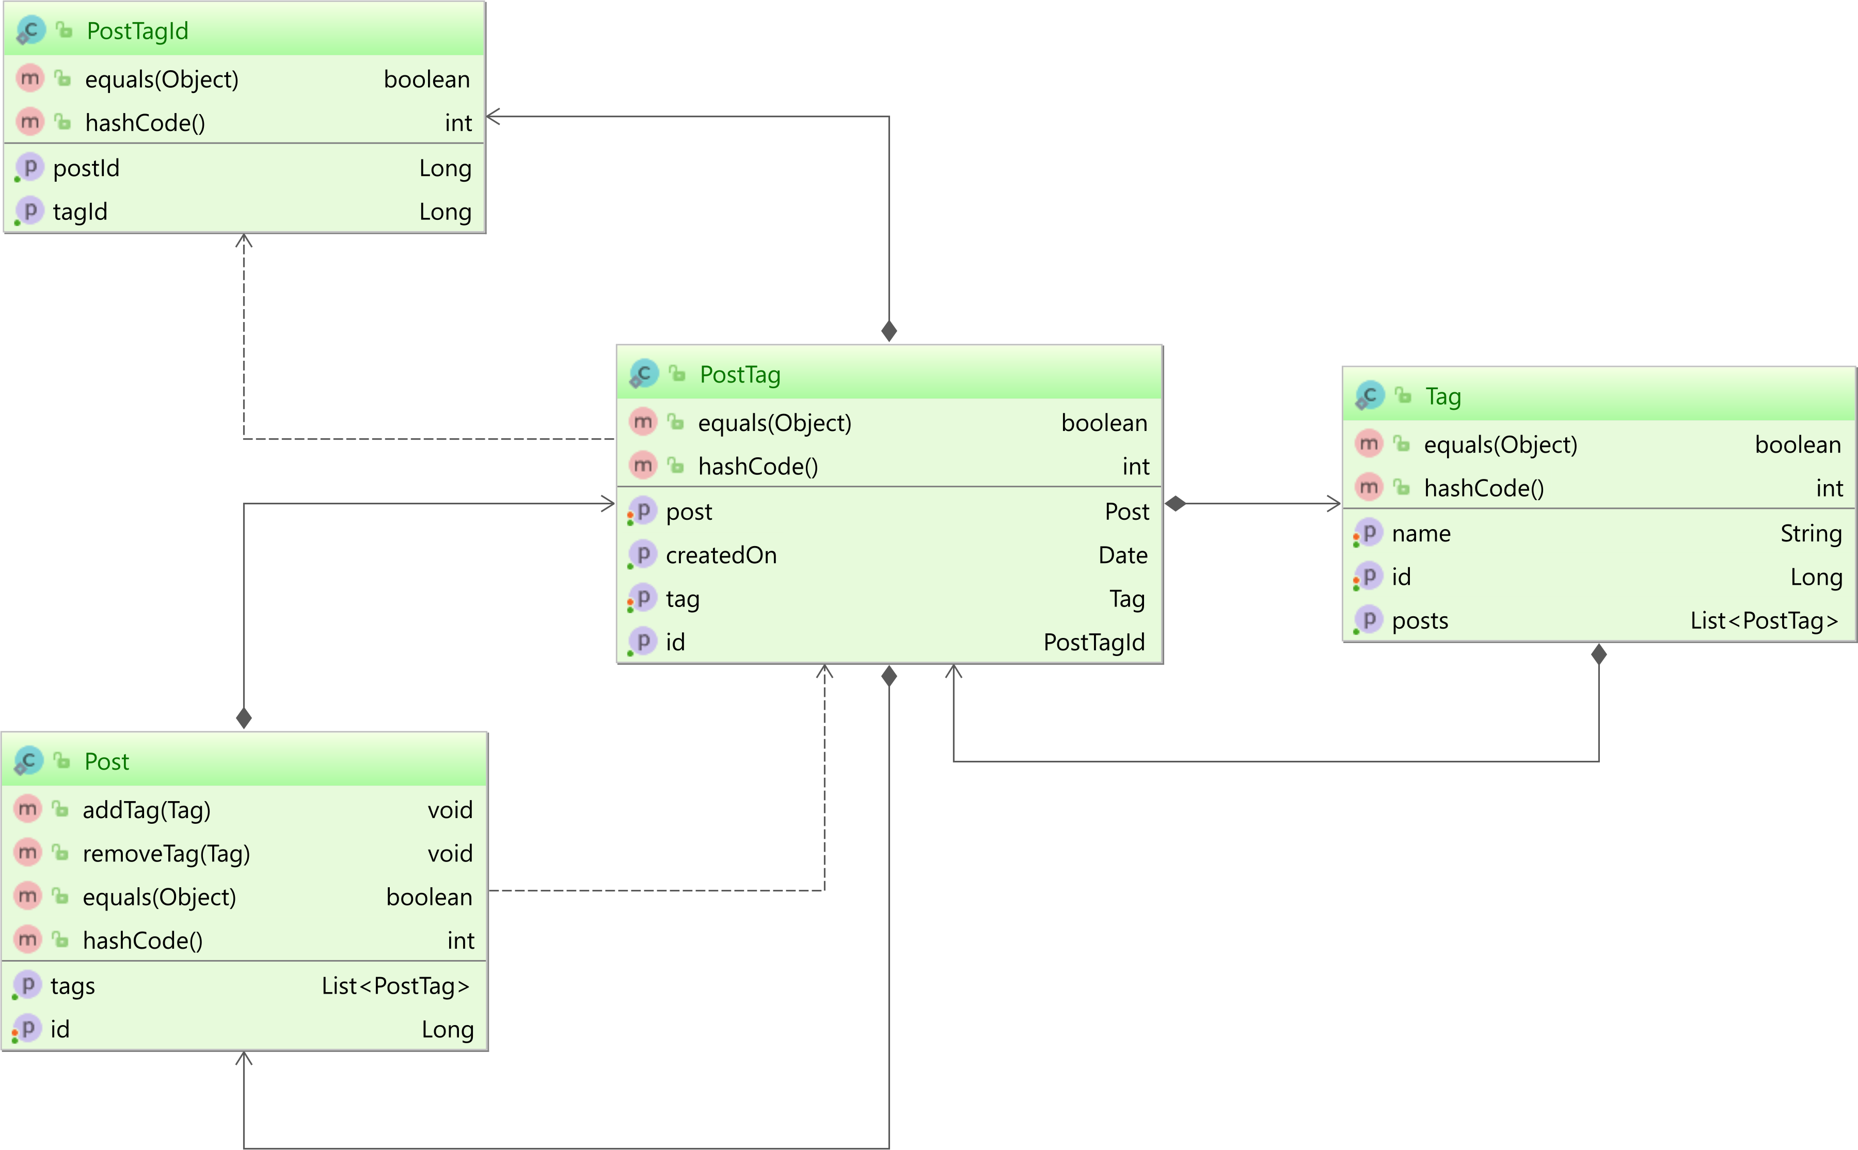Click property icon next to postId
Screen dimensions: 1858x1150
[x=29, y=167]
